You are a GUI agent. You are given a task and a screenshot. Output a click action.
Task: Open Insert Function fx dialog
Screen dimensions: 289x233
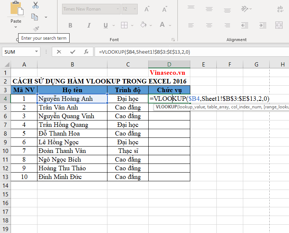coord(86,52)
